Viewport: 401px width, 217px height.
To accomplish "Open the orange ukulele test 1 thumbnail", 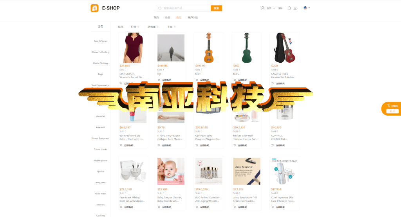I will click(x=209, y=48).
